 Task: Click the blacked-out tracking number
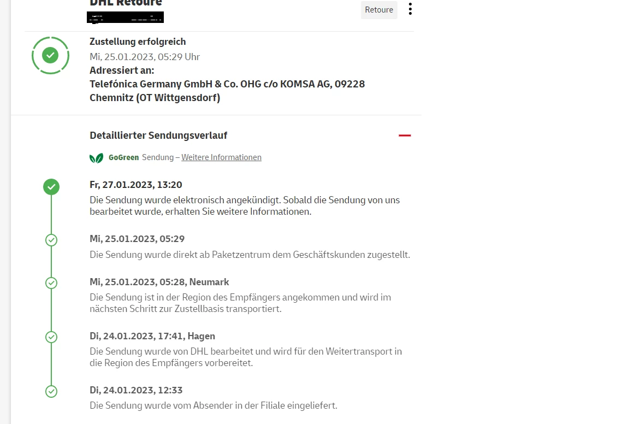click(125, 17)
